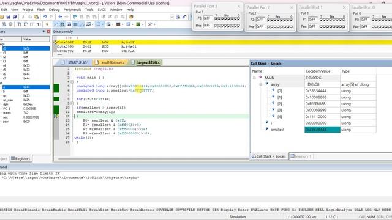Open the Toolbox dropdown arrow

click(x=155, y=24)
